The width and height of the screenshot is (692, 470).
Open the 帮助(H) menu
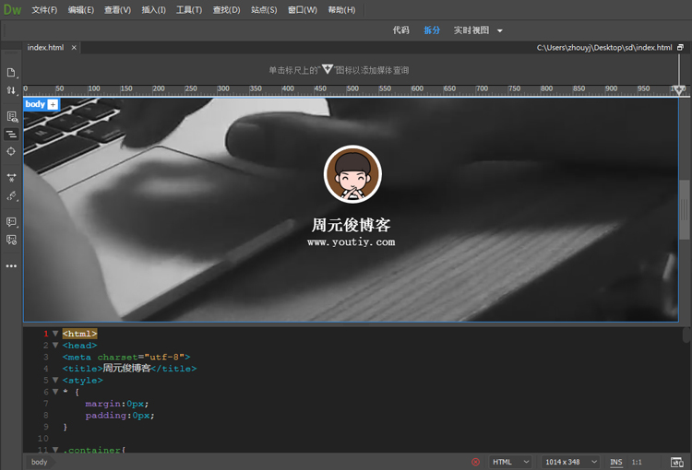tap(341, 10)
